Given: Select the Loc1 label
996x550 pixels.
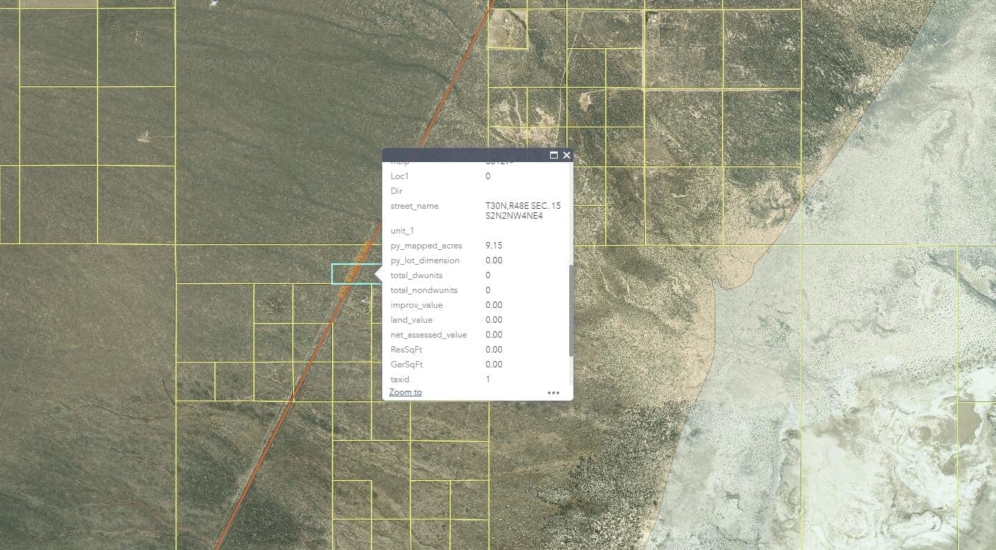Looking at the screenshot, I should [x=400, y=176].
